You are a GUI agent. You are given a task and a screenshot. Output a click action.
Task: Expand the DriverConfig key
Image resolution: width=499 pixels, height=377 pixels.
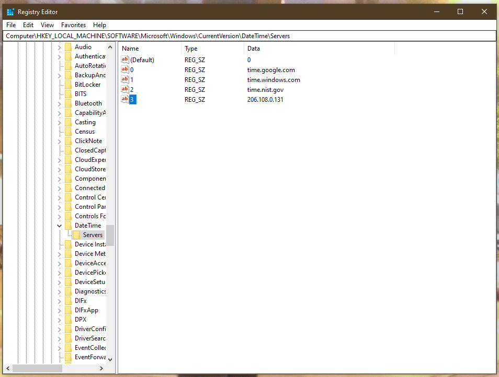(60, 328)
